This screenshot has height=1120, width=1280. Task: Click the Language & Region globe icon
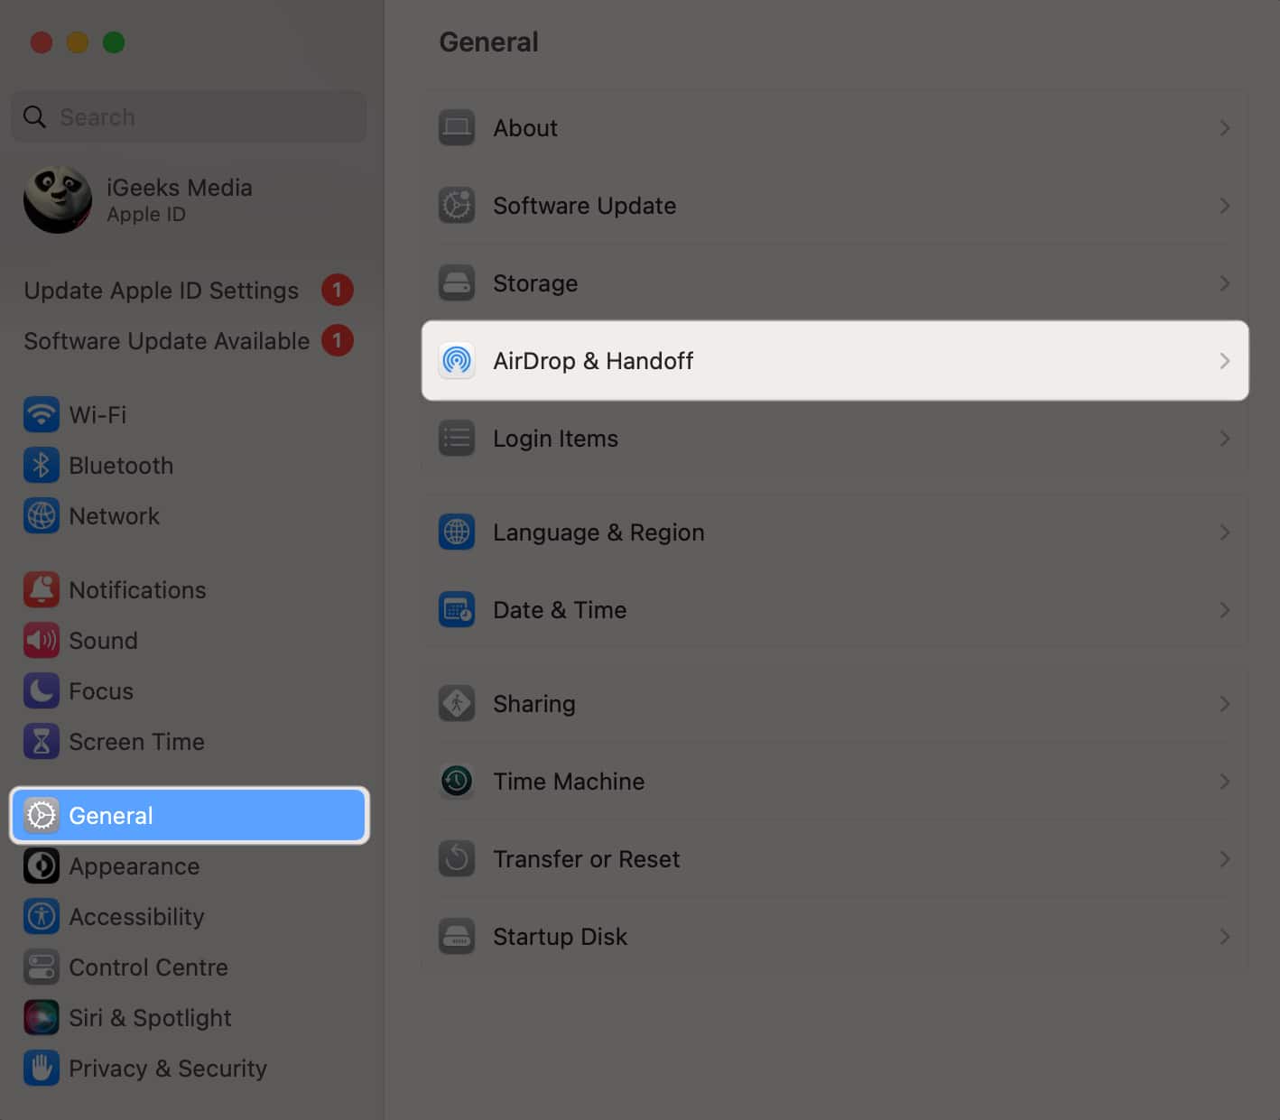[x=457, y=532]
